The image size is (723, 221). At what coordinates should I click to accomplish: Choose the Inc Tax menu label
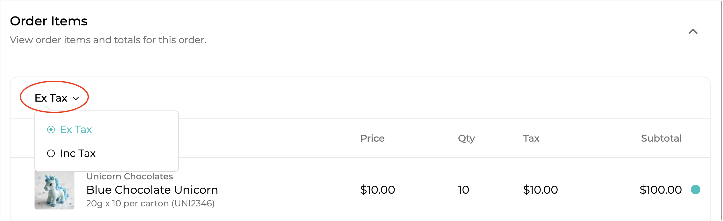[x=78, y=154]
